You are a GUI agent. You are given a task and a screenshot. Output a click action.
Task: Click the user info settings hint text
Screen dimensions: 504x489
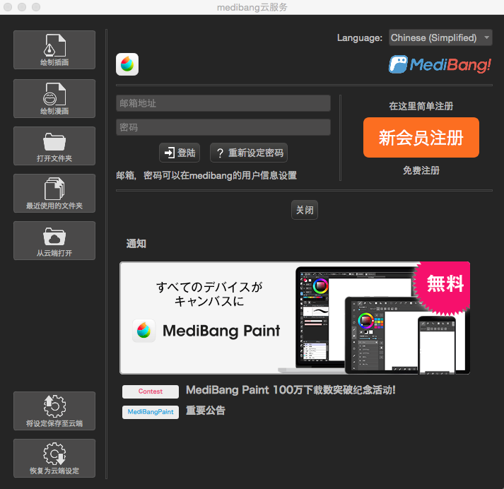pyautogui.click(x=206, y=175)
